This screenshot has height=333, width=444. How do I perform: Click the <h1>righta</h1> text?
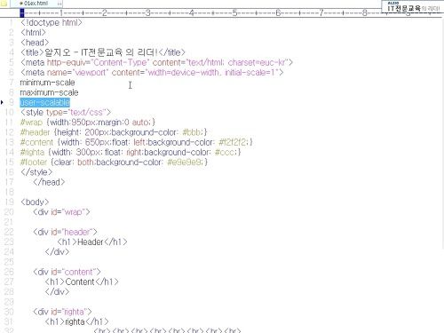(x=77, y=322)
